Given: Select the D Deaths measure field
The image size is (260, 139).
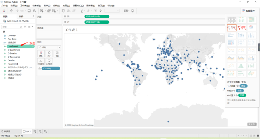Looking at the screenshot, I should coord(12,53).
